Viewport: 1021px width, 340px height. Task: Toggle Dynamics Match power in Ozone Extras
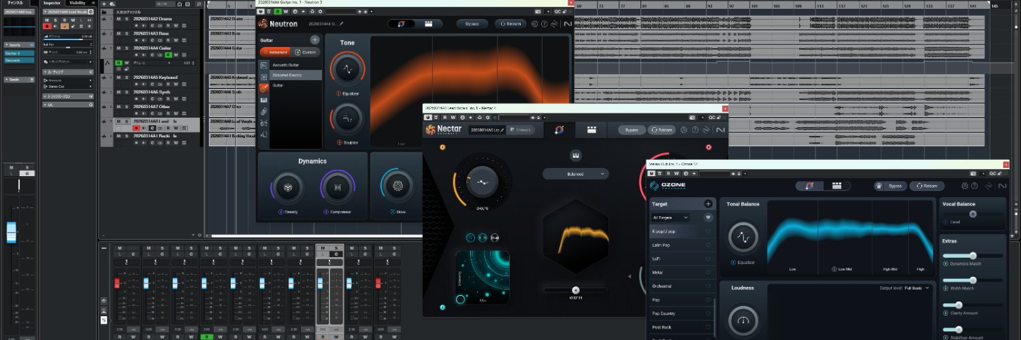click(x=945, y=263)
